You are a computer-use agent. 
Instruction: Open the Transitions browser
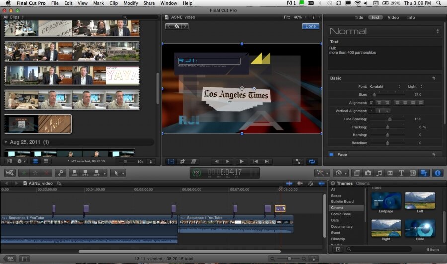pos(390,173)
